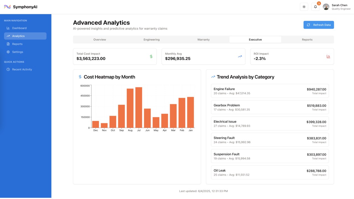Open Dashboard from the sidebar
354x199 pixels.
pos(19,28)
